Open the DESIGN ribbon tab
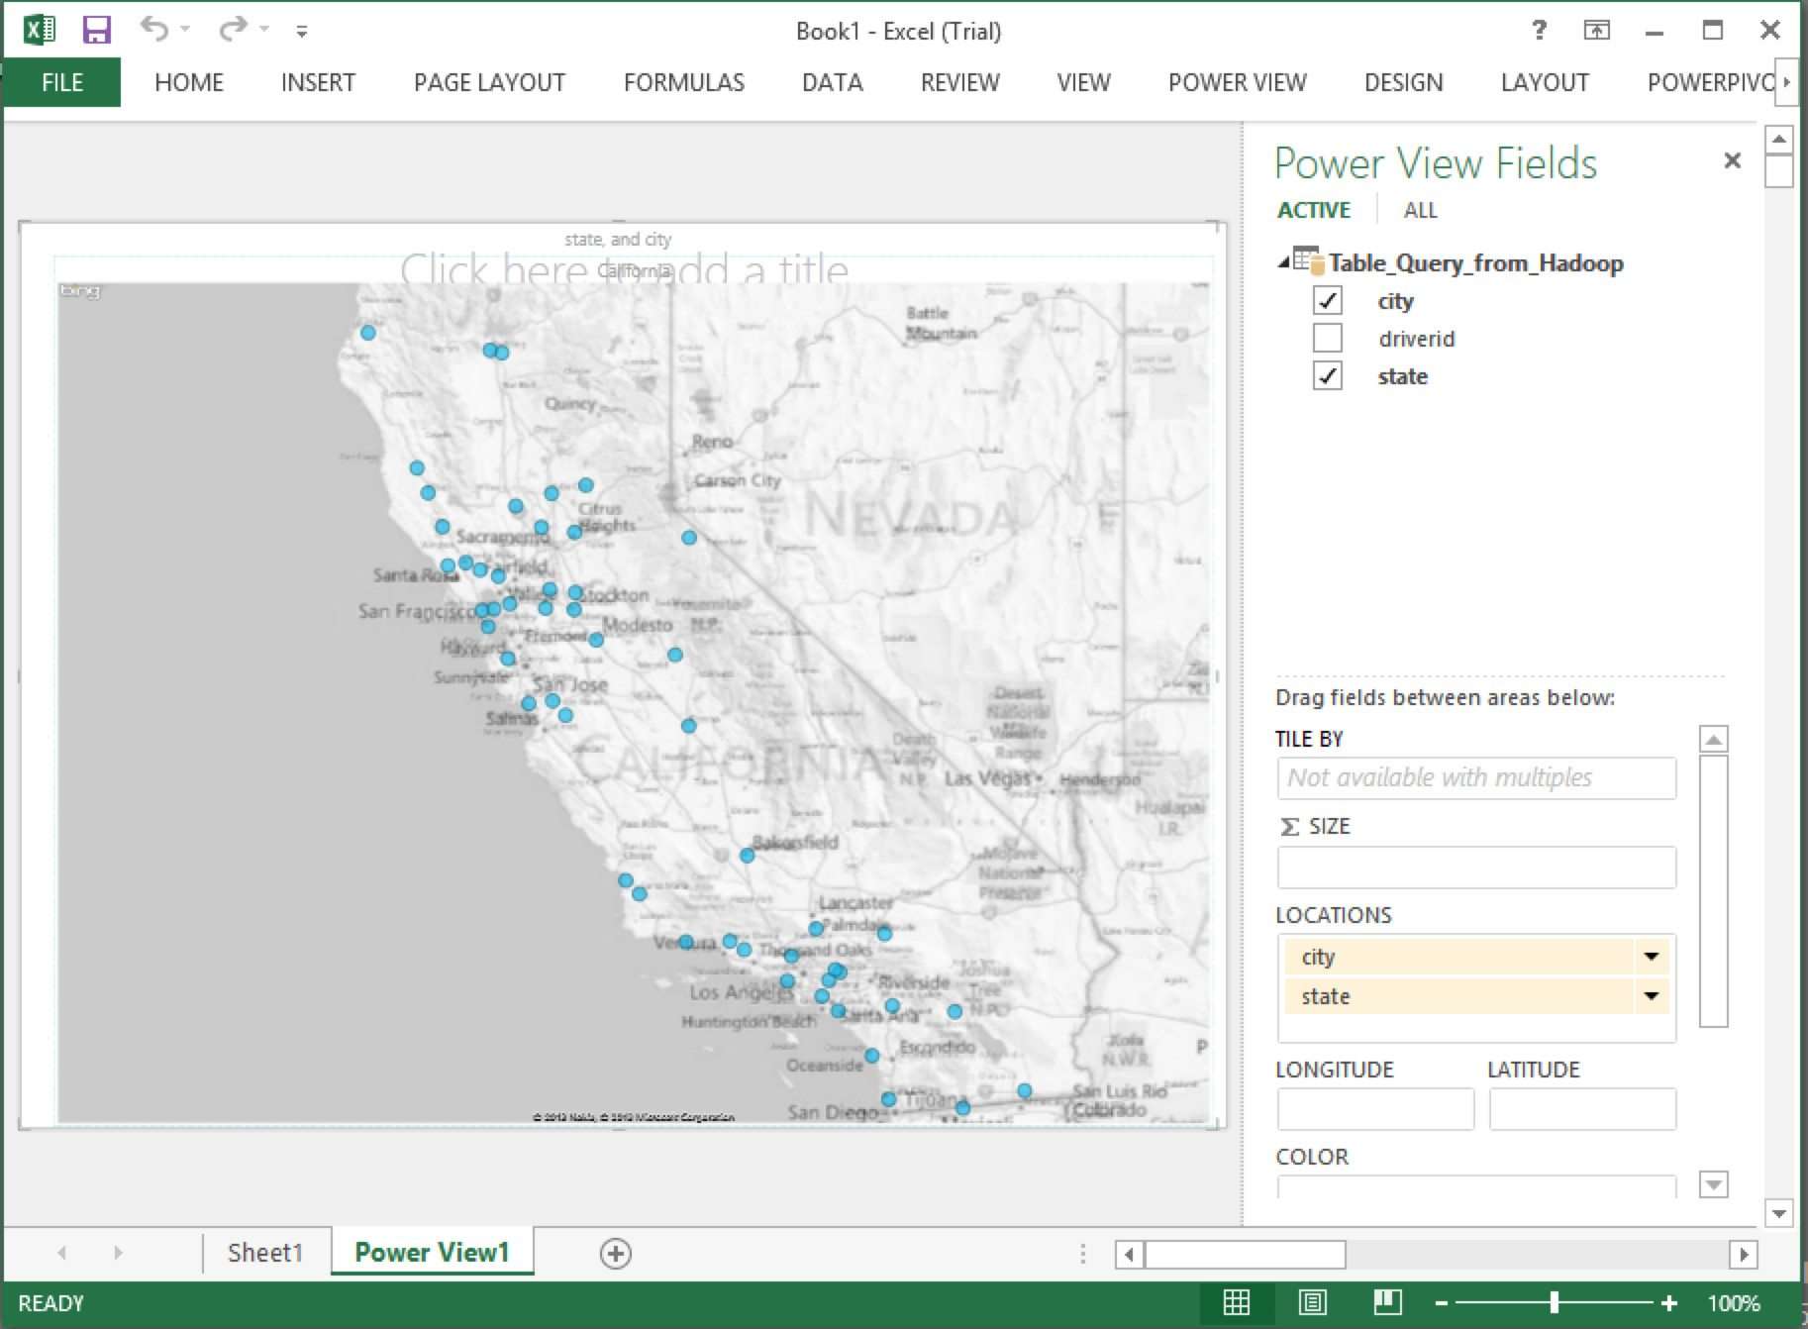Image resolution: width=1808 pixels, height=1329 pixels. [1404, 82]
